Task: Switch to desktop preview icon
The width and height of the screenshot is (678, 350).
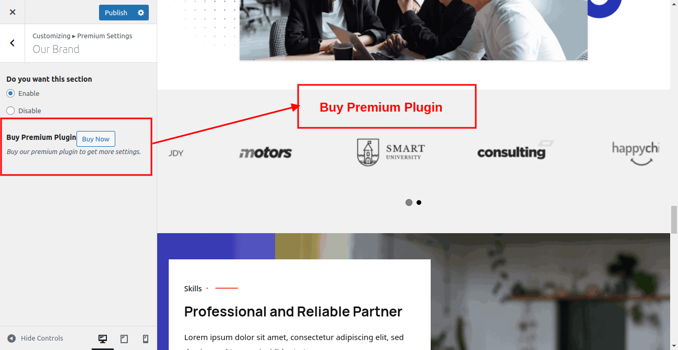Action: click(103, 339)
